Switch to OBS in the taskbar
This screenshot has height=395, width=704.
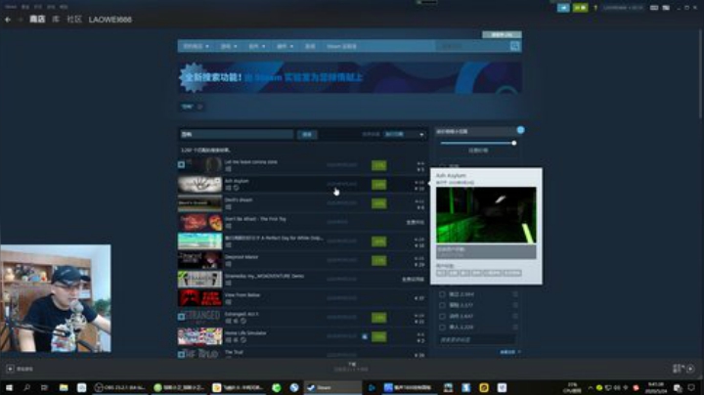click(x=120, y=387)
